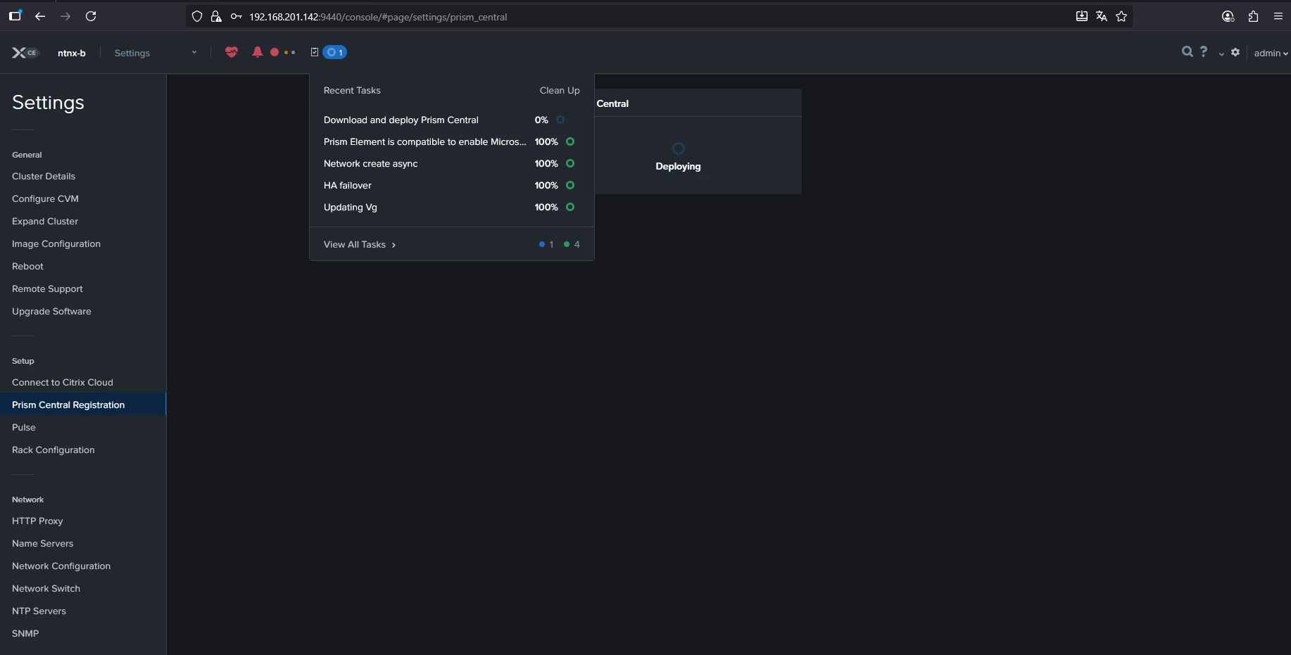Viewport: 1291px width, 655px height.
Task: Open the cluster health heart icon
Action: point(232,52)
